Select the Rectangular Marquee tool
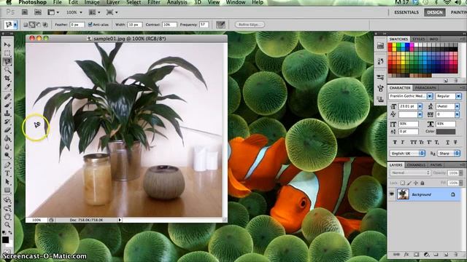 (x=7, y=53)
